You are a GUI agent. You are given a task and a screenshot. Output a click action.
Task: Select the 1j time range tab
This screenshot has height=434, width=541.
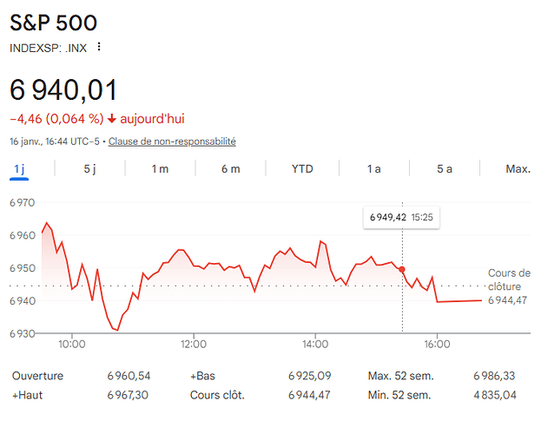click(19, 168)
